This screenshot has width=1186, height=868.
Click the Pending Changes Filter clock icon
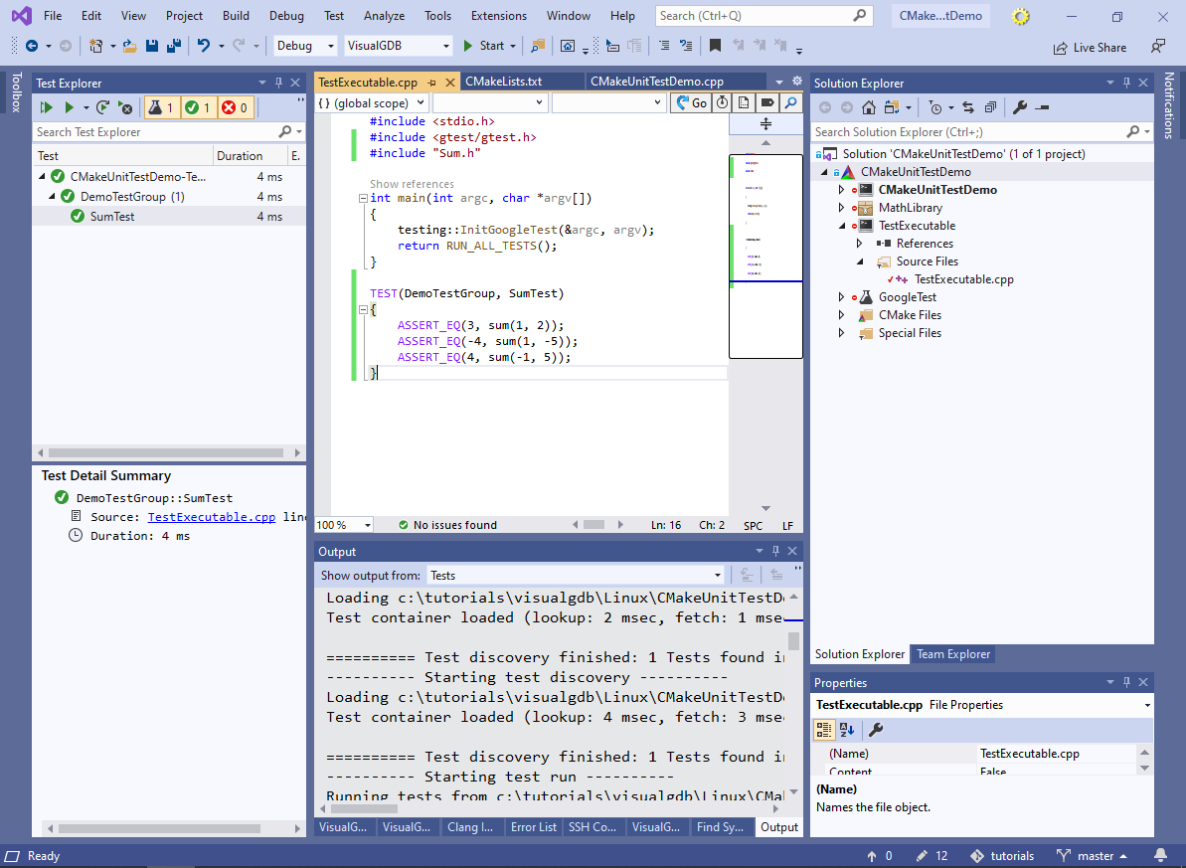point(935,107)
